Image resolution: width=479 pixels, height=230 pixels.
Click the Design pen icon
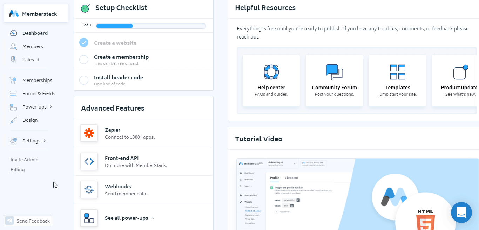[13, 120]
